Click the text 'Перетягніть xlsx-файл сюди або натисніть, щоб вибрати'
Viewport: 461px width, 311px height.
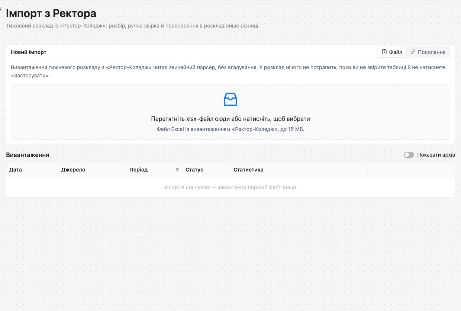(x=230, y=119)
